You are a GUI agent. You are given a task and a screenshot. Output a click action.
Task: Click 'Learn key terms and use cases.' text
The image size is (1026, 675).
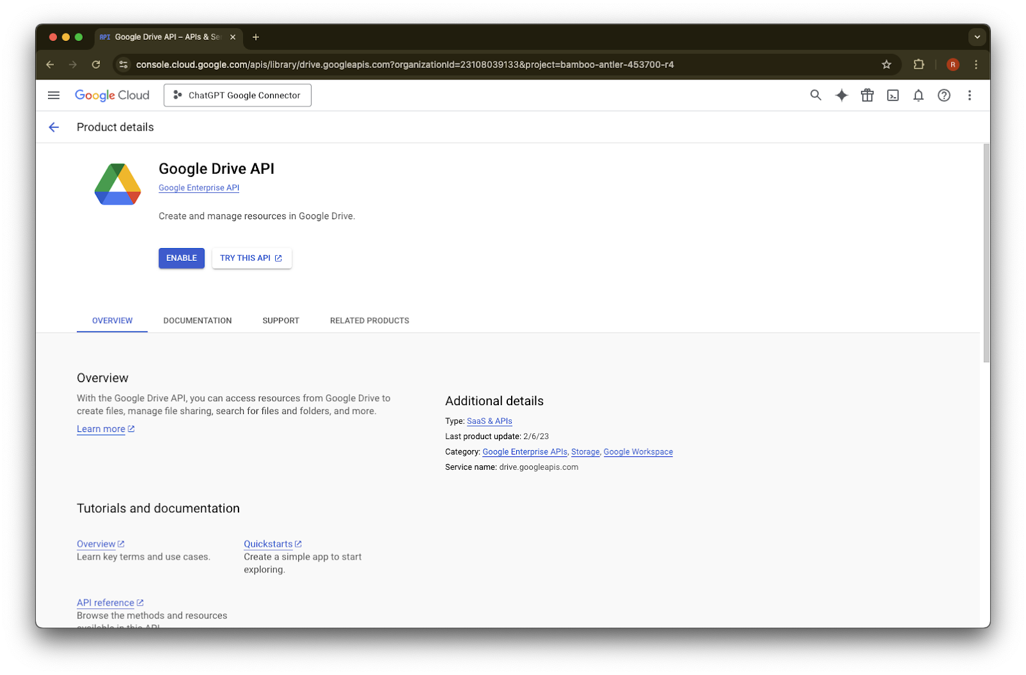click(144, 557)
